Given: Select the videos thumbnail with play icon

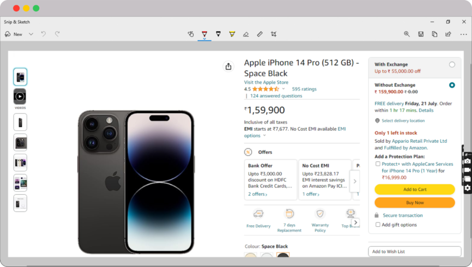Looking at the screenshot, I should (20, 97).
